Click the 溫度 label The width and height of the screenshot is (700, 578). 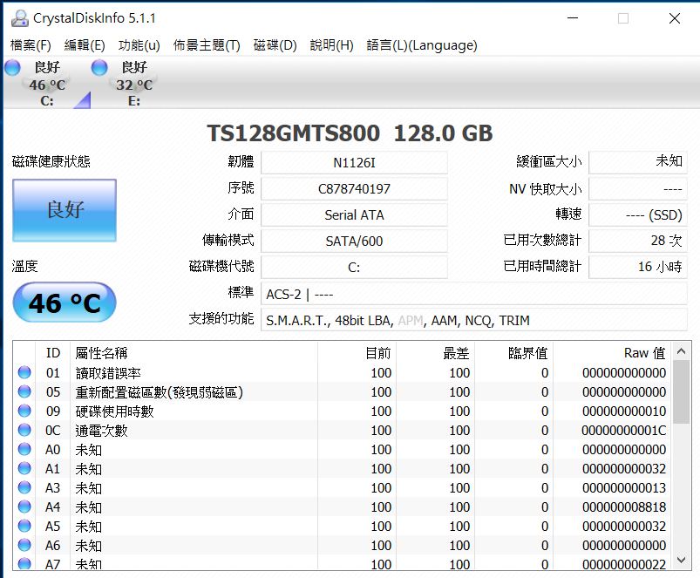pos(24,266)
